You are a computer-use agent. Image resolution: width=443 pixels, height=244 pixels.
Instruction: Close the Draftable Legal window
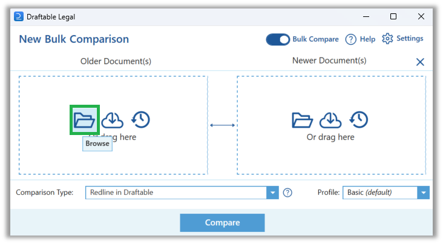point(421,16)
